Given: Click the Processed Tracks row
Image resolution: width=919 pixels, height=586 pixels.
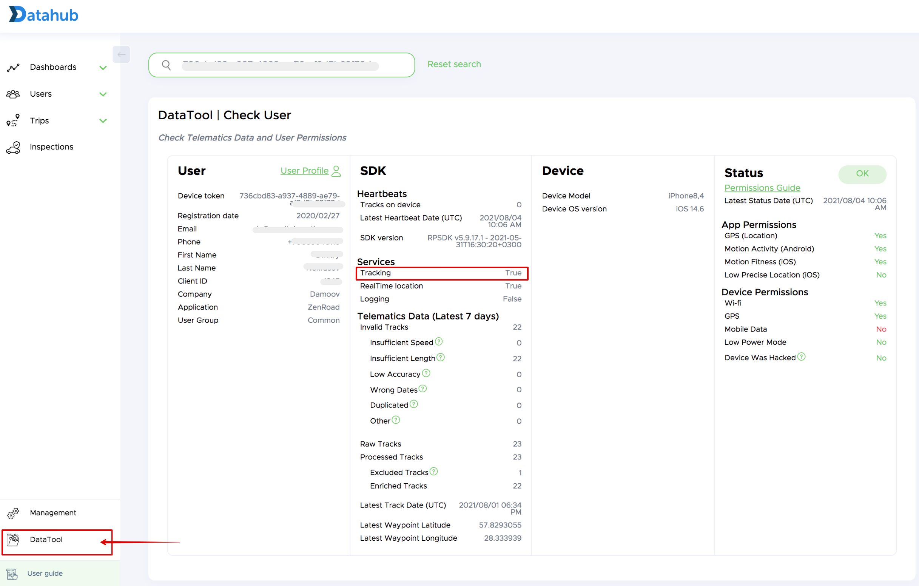Looking at the screenshot, I should click(441, 457).
